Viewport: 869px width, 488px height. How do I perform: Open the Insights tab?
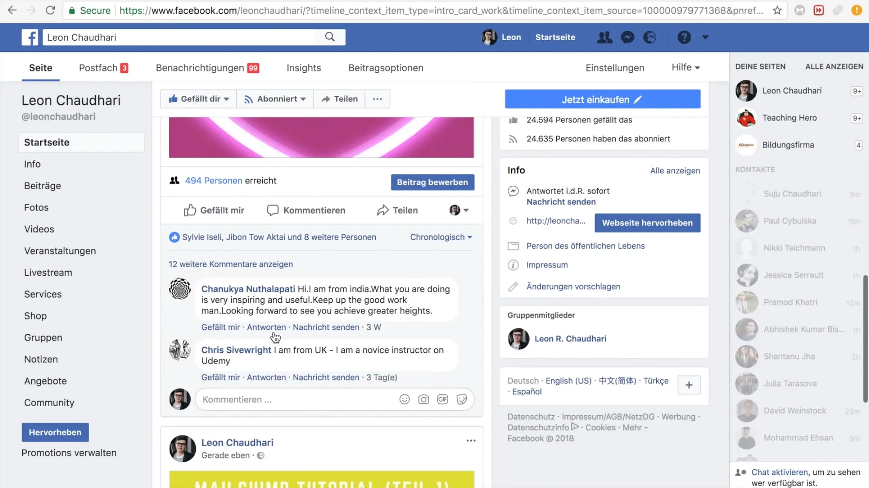(304, 67)
